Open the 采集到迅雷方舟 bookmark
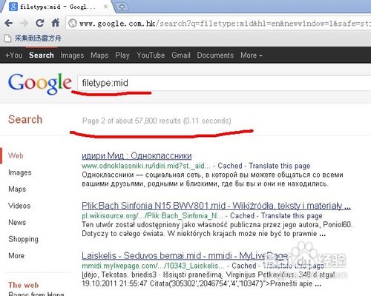This screenshot has height=296, width=371. tap(33, 38)
